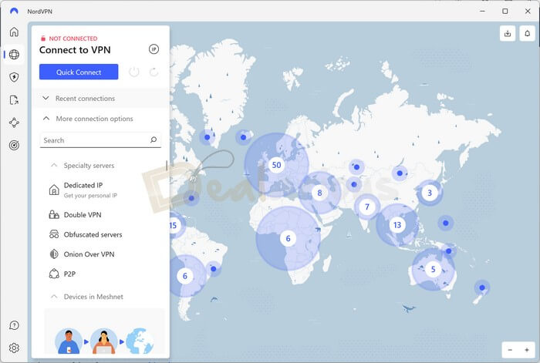Click the Onion Over VPN icon
Image resolution: width=540 pixels, height=363 pixels.
tap(54, 254)
